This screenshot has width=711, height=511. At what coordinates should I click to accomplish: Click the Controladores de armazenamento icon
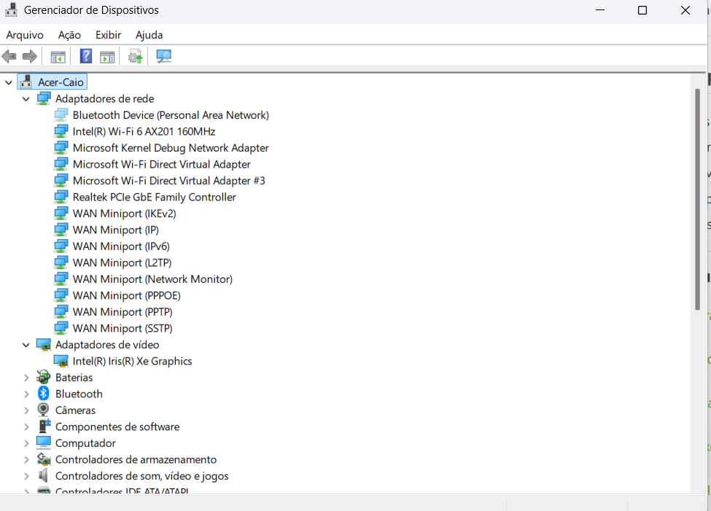(x=44, y=459)
